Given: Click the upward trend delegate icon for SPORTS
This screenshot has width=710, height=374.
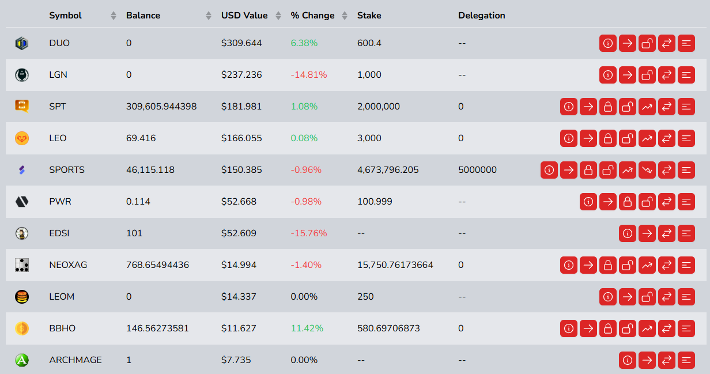Looking at the screenshot, I should click(x=627, y=170).
